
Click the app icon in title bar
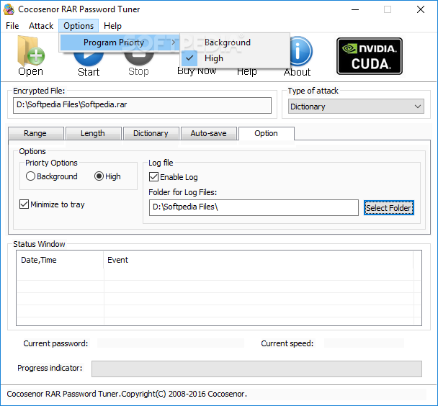coord(9,9)
